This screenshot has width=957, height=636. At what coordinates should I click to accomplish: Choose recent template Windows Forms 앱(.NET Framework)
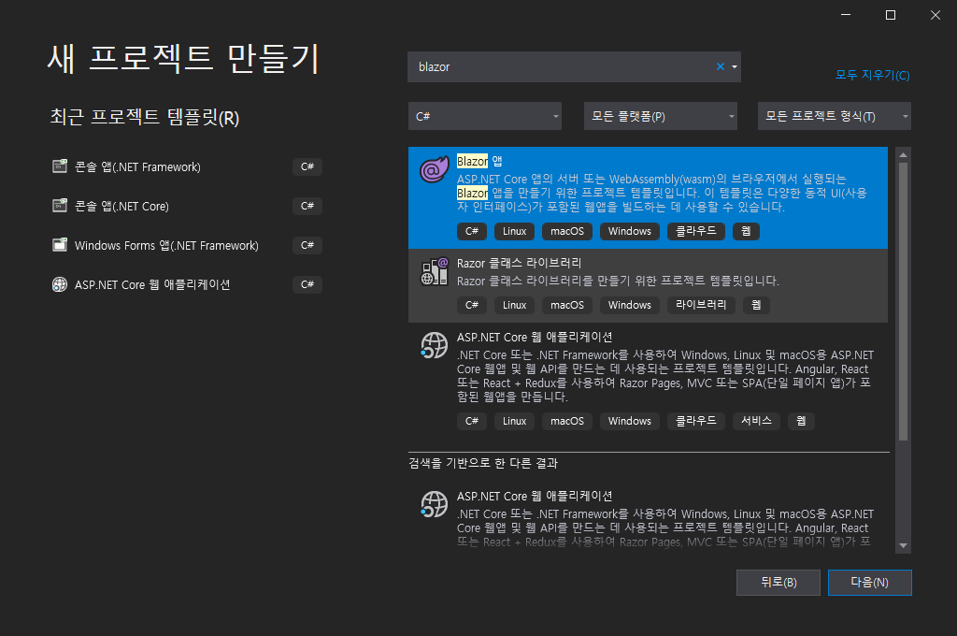coord(186,245)
